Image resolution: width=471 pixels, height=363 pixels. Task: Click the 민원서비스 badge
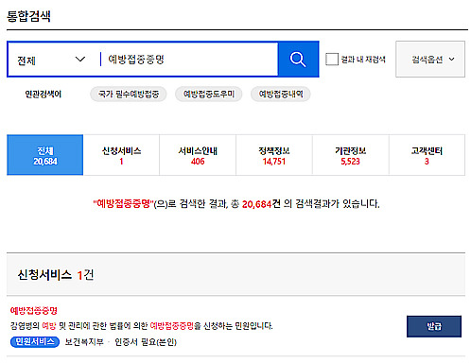click(35, 342)
